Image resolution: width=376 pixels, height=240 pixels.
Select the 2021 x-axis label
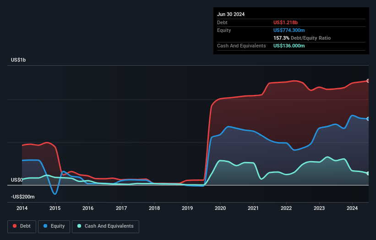coord(253,208)
